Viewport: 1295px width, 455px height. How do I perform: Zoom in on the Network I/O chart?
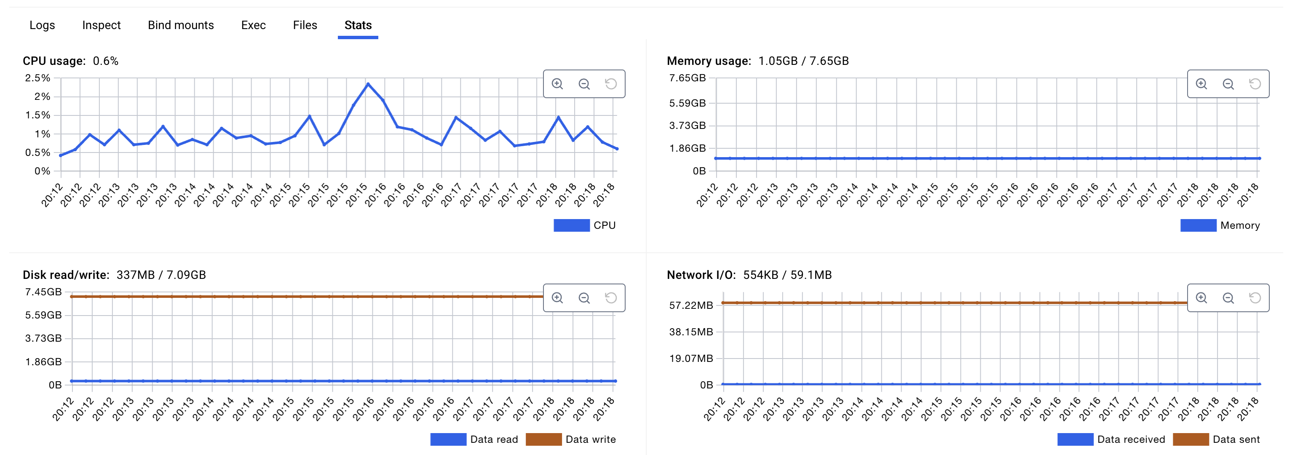click(1201, 298)
